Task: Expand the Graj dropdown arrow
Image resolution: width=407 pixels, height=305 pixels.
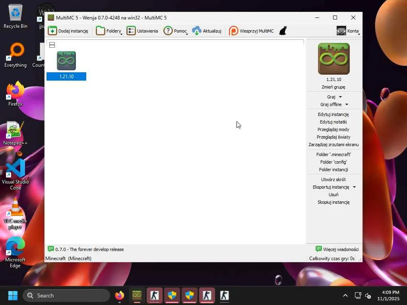Action: [340, 97]
